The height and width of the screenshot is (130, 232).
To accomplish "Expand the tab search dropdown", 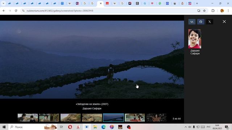I will tap(3, 3).
